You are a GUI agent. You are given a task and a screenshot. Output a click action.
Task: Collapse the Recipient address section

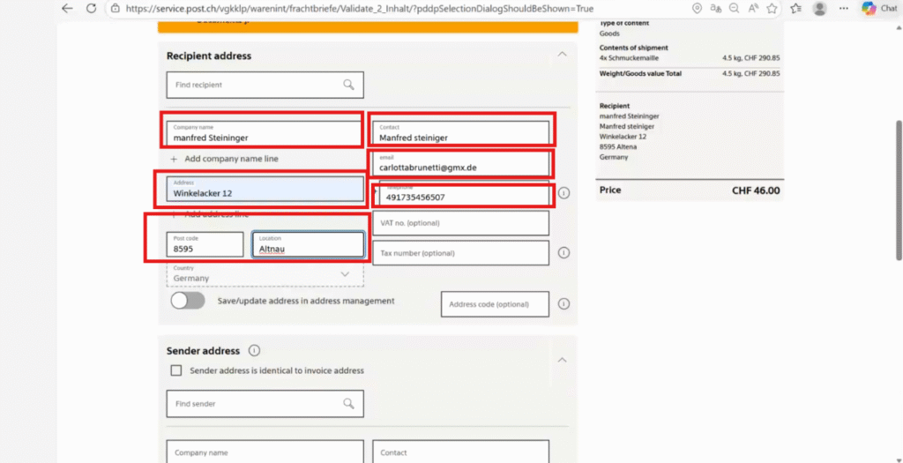[562, 55]
